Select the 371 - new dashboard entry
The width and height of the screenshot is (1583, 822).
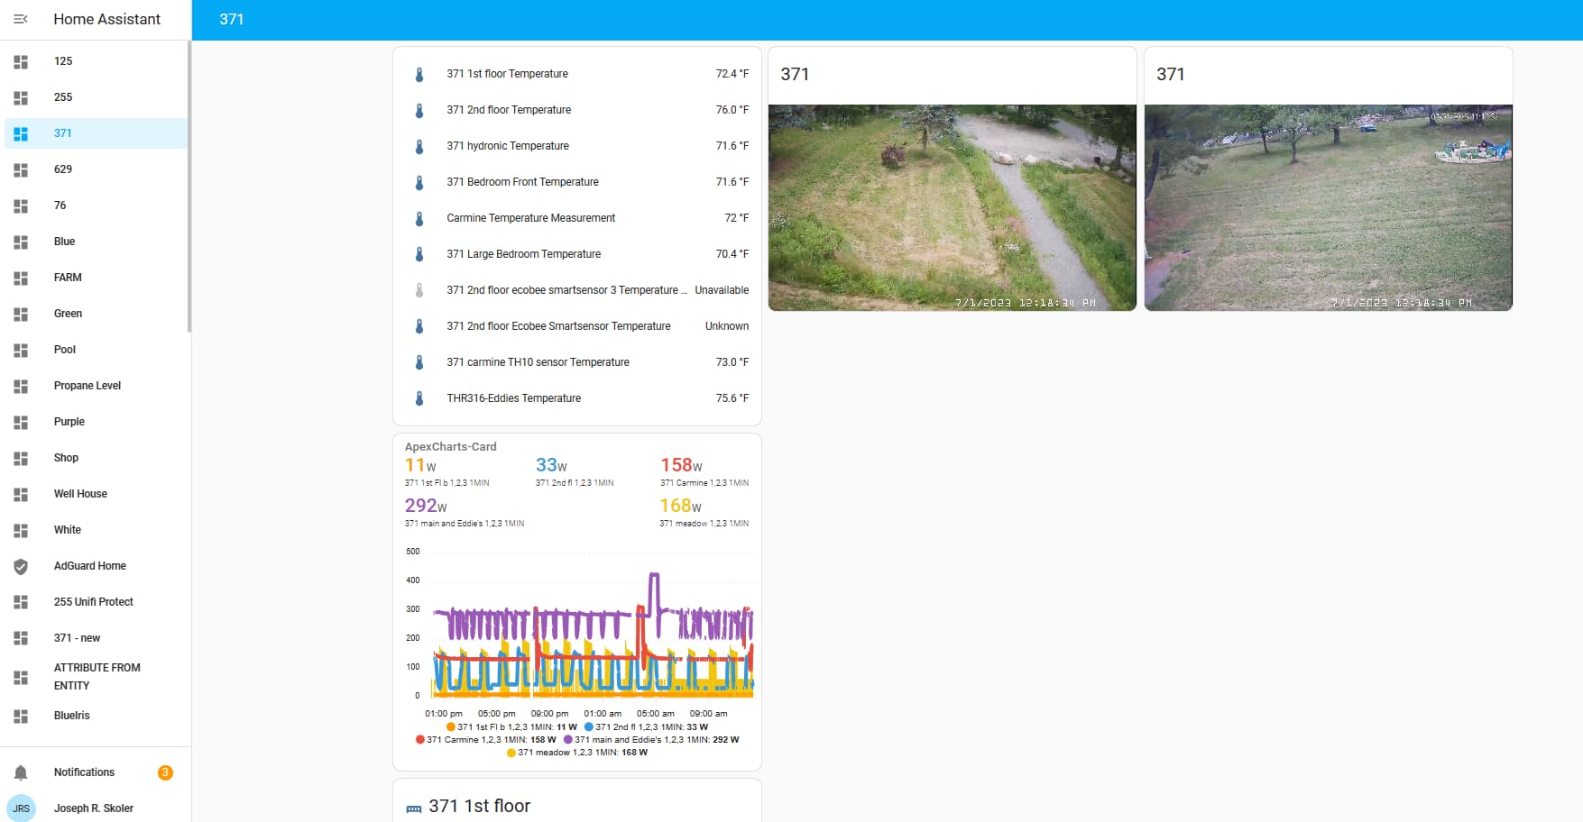77,637
